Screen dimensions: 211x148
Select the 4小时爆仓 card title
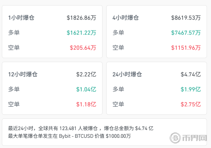(x=126, y=18)
